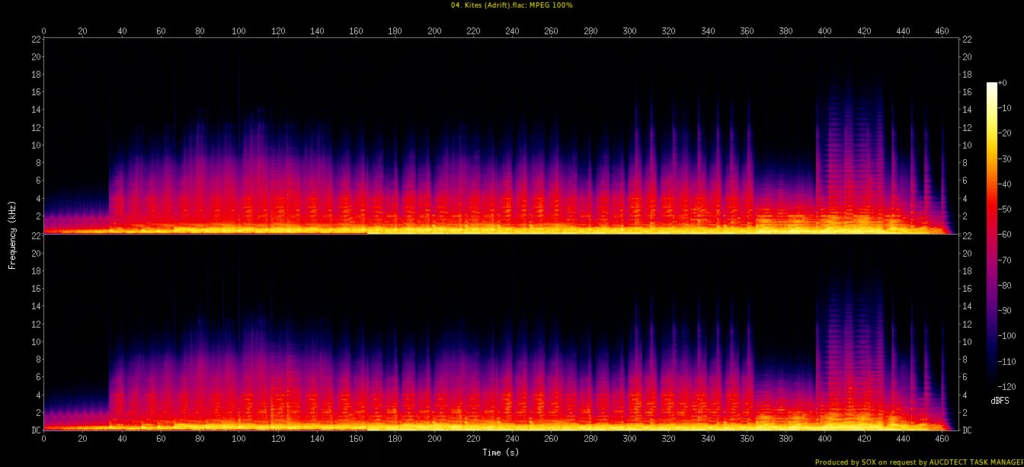Click the 100 mark on the bottom time axis
Screen dimensions: 1024x467
[239, 440]
